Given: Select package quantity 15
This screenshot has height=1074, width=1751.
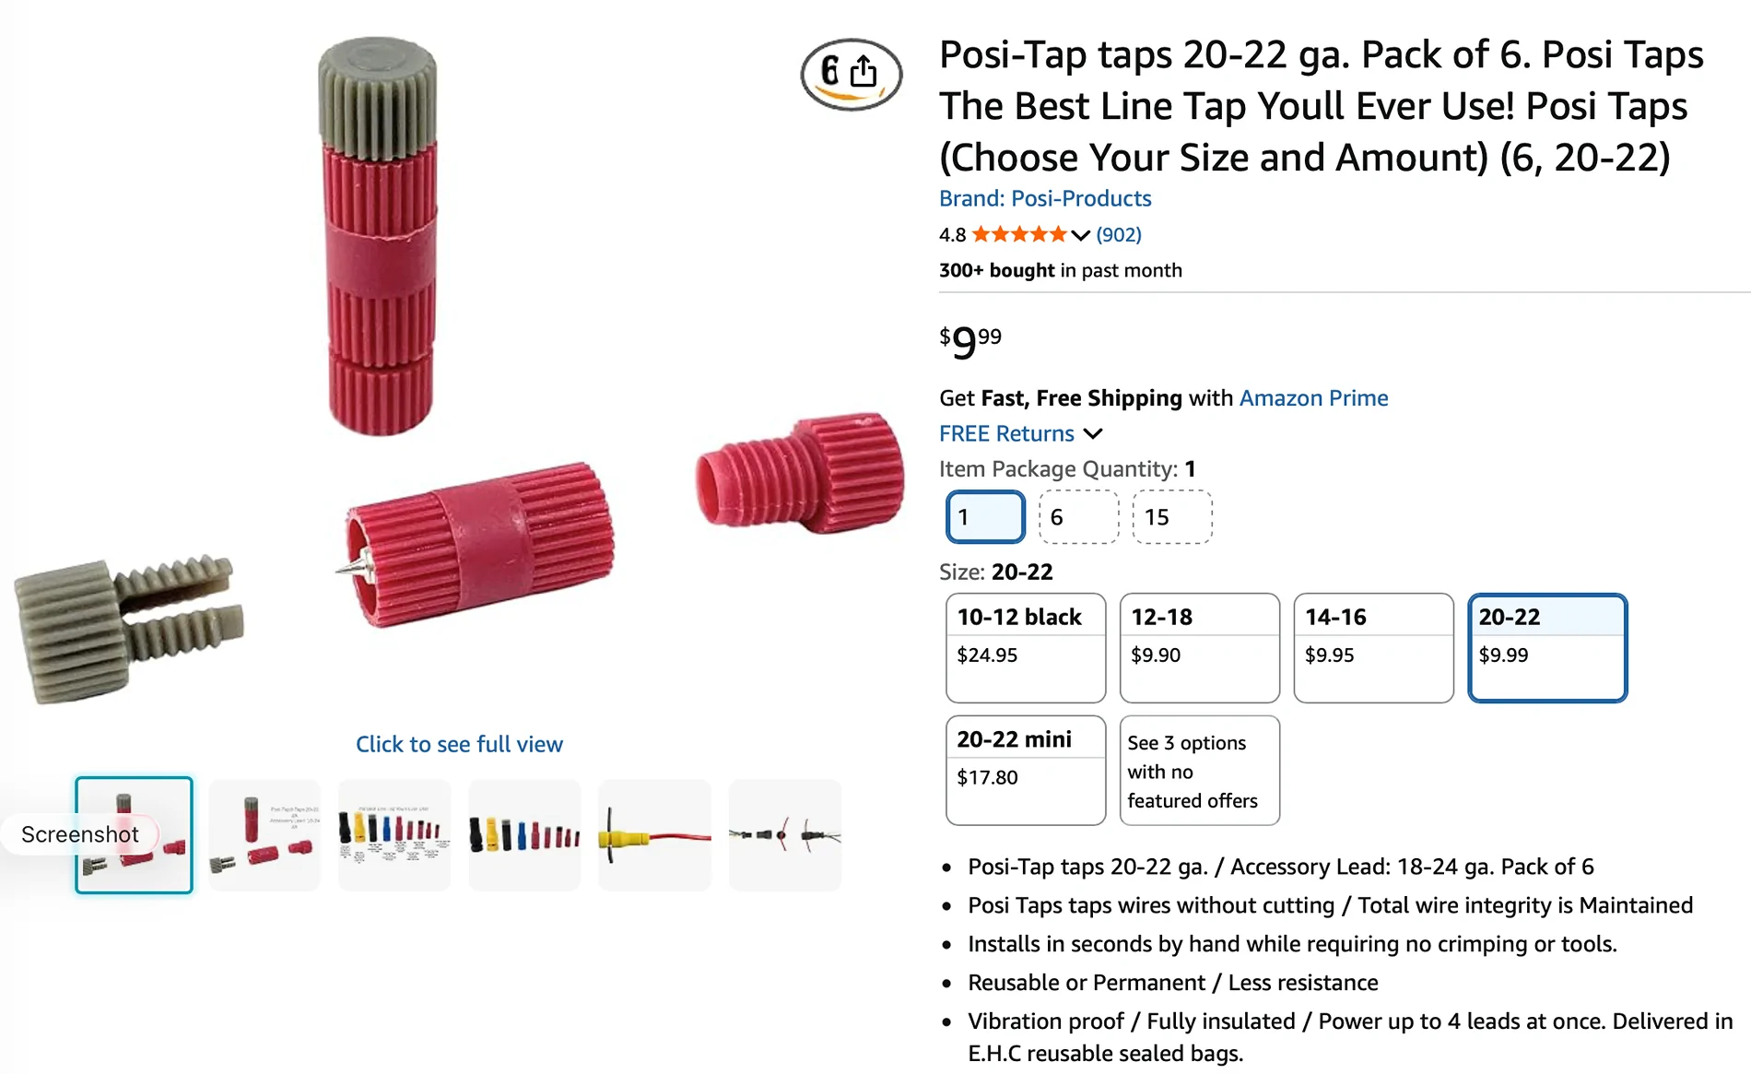Looking at the screenshot, I should point(1172,517).
